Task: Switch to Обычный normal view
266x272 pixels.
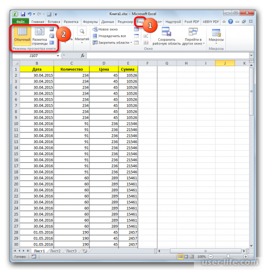Action: (22, 35)
